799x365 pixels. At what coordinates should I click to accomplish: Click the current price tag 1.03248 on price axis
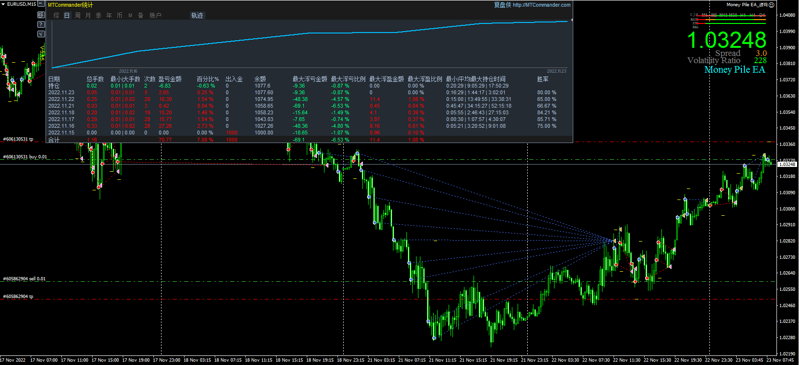(x=787, y=164)
